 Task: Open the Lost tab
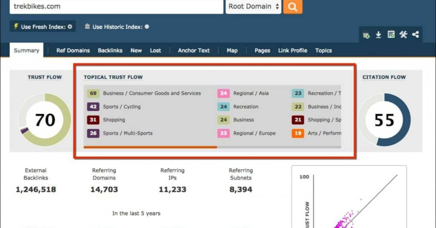(x=156, y=50)
